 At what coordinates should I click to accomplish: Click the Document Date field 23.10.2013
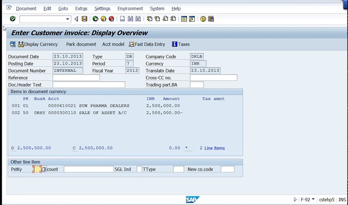click(68, 56)
